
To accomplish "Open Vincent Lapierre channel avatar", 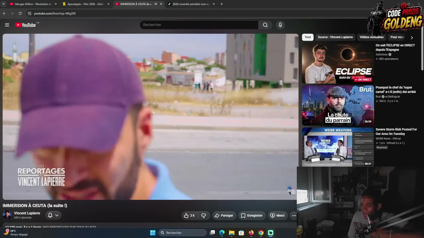I will click(x=7, y=215).
